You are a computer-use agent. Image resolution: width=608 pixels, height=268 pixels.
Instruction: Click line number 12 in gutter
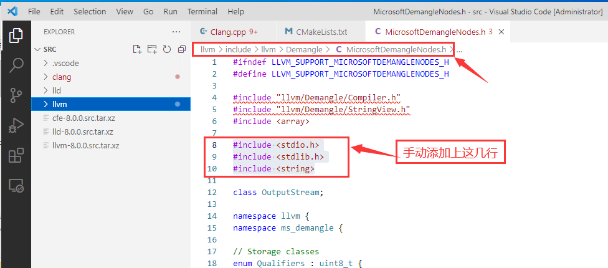coord(212,193)
